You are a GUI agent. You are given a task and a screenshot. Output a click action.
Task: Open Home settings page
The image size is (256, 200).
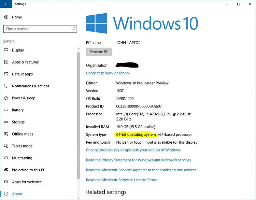coord(17,17)
